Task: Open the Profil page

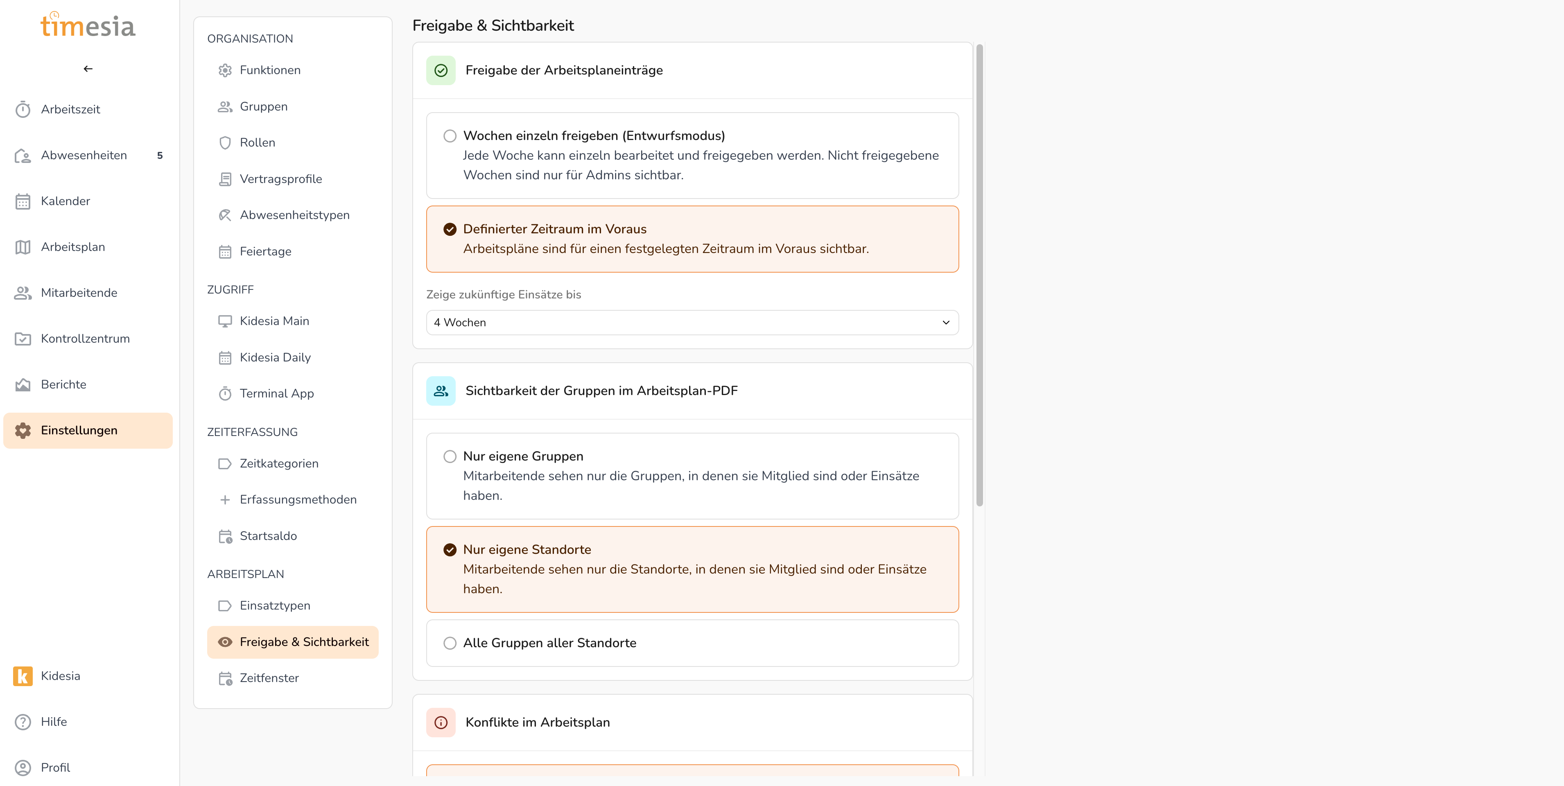Action: pos(55,767)
